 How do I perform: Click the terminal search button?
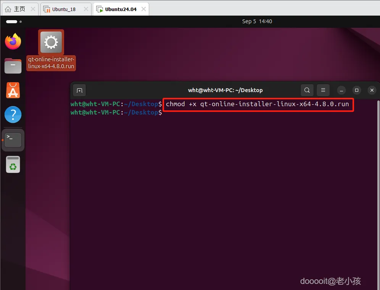(x=307, y=90)
